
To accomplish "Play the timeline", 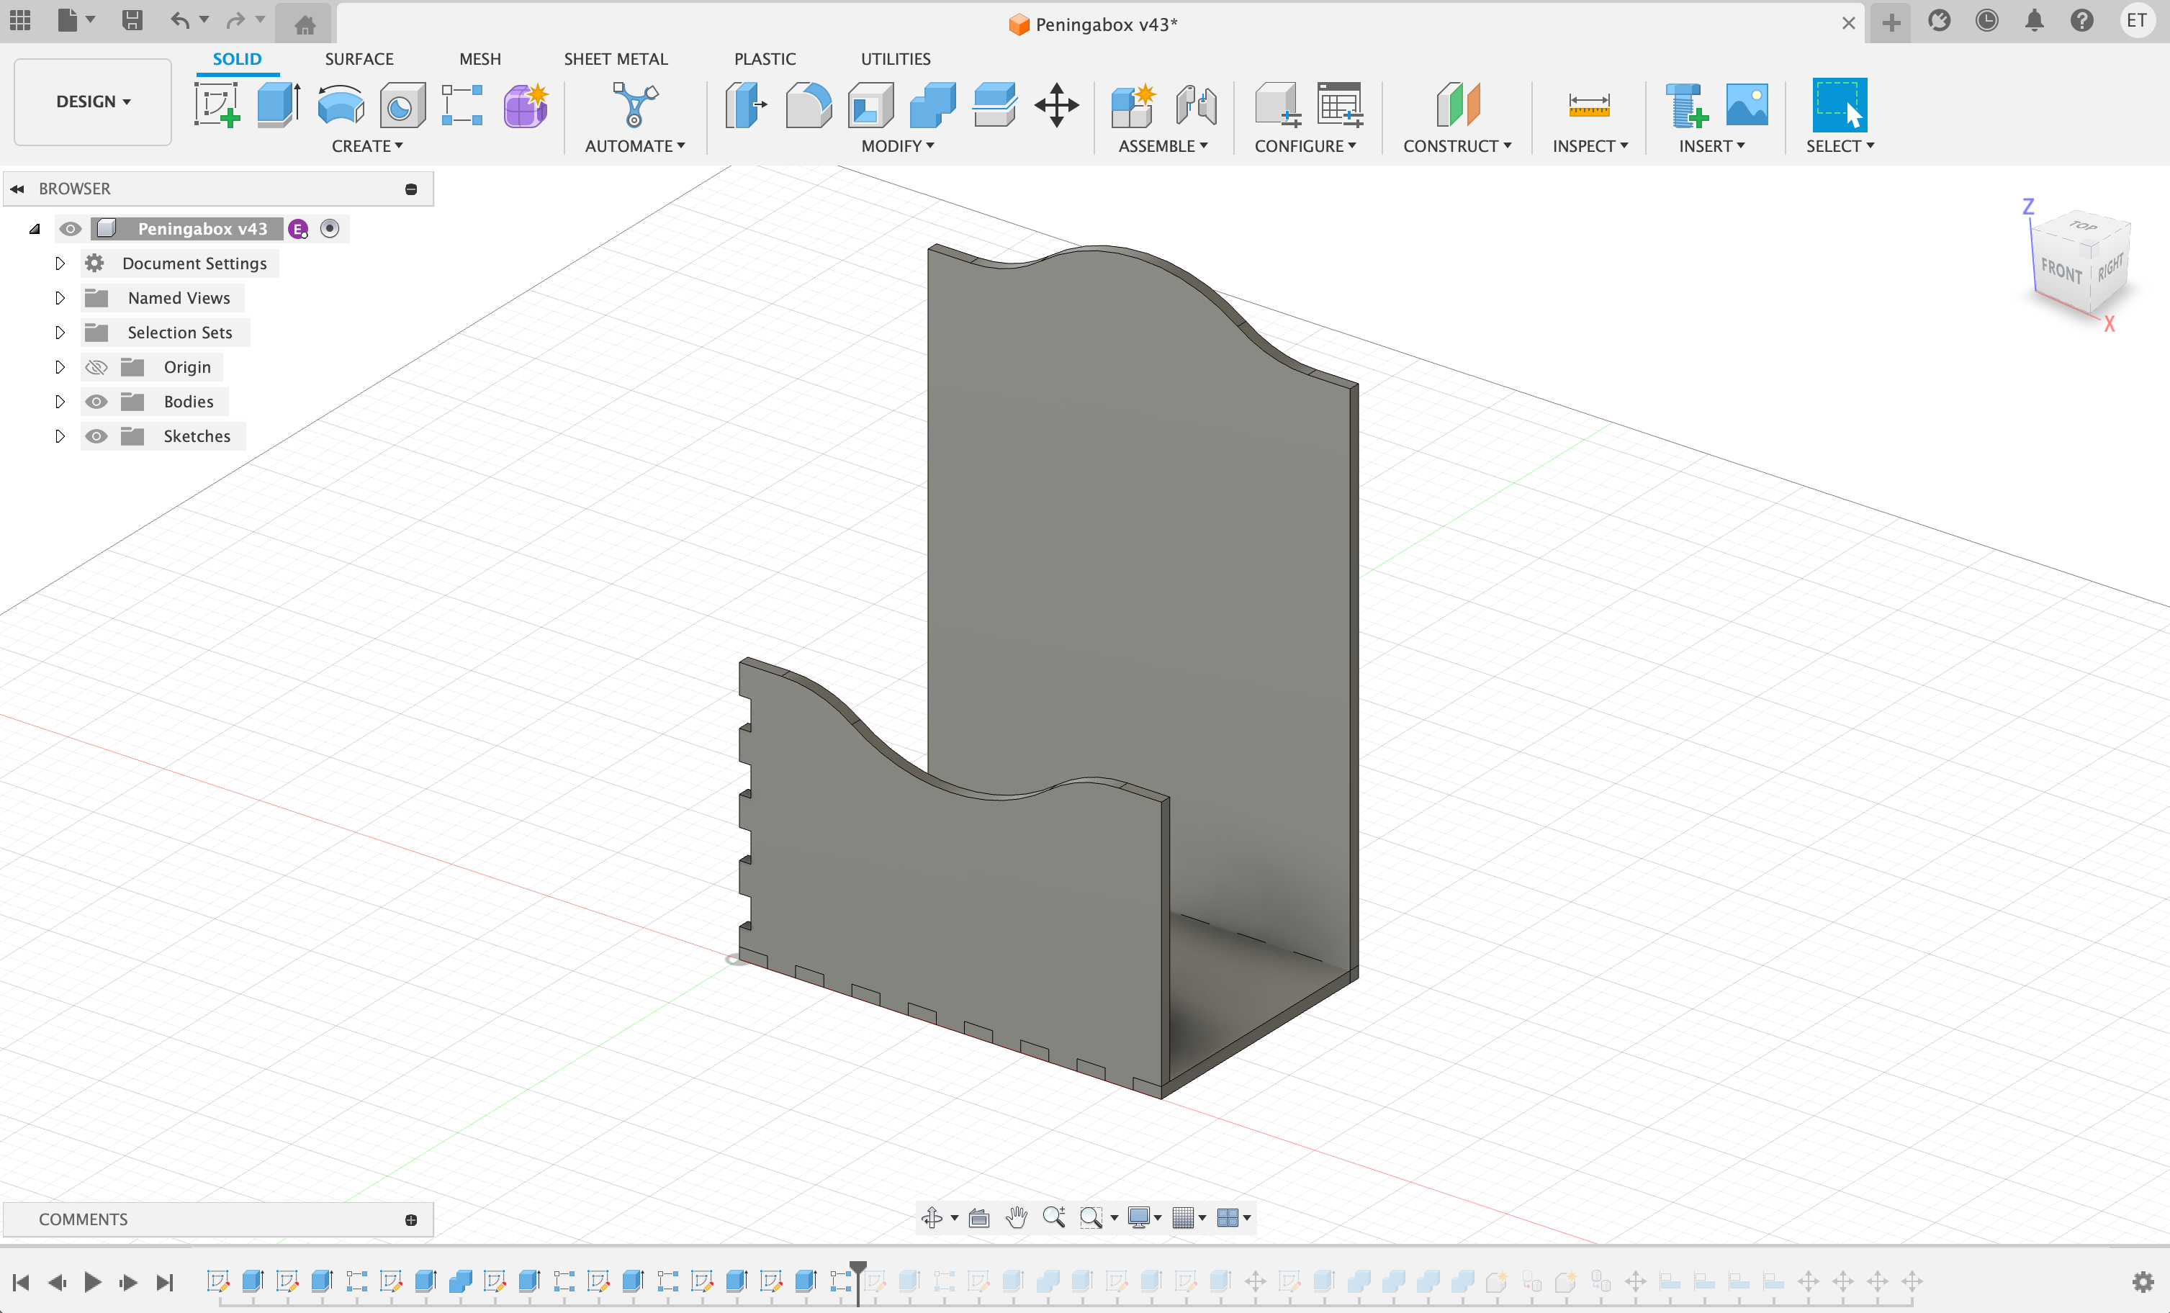I will click(92, 1281).
